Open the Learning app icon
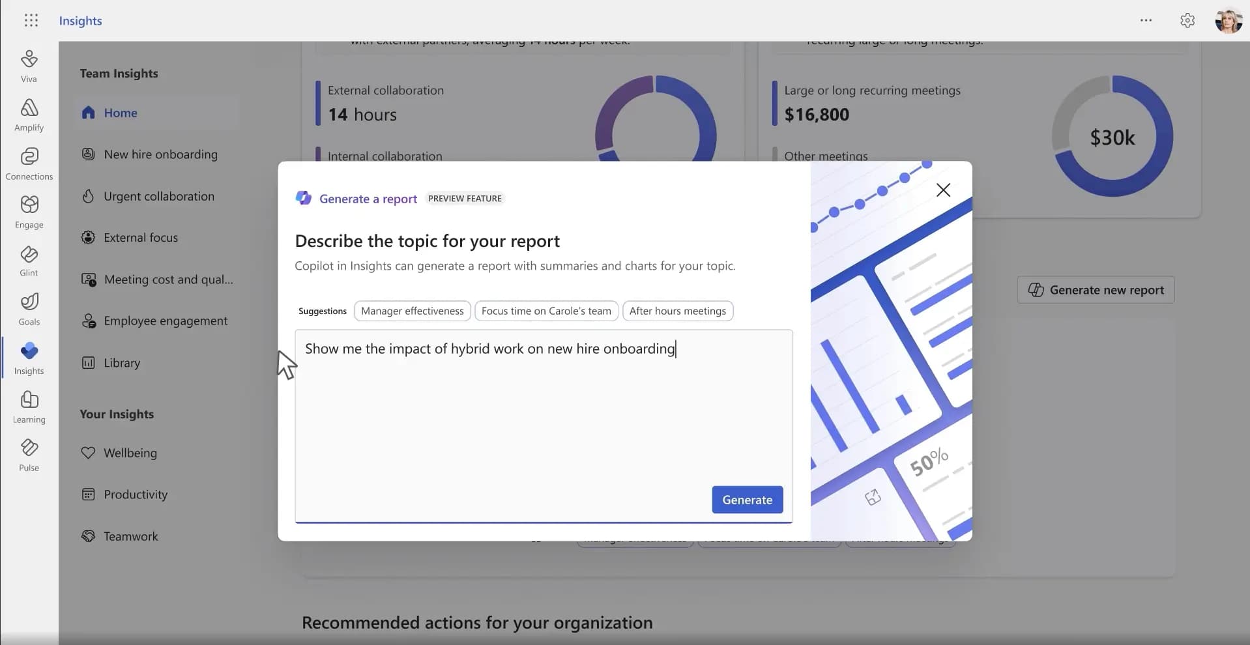This screenshot has width=1250, height=645. pyautogui.click(x=29, y=407)
